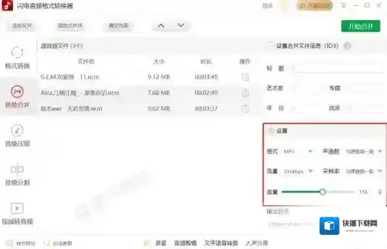Click help icon beside ID3 info option
The width and height of the screenshot is (387, 249).
coord(347,45)
